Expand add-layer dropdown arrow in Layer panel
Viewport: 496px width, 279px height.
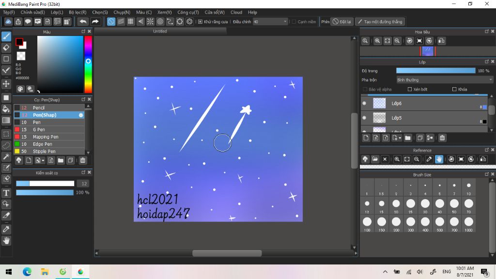(x=400, y=138)
